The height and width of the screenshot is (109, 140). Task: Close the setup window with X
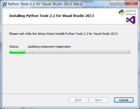131,3
